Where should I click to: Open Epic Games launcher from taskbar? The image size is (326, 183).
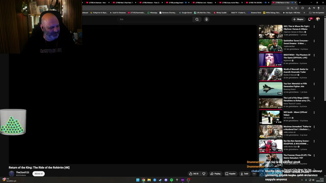click(x=177, y=180)
